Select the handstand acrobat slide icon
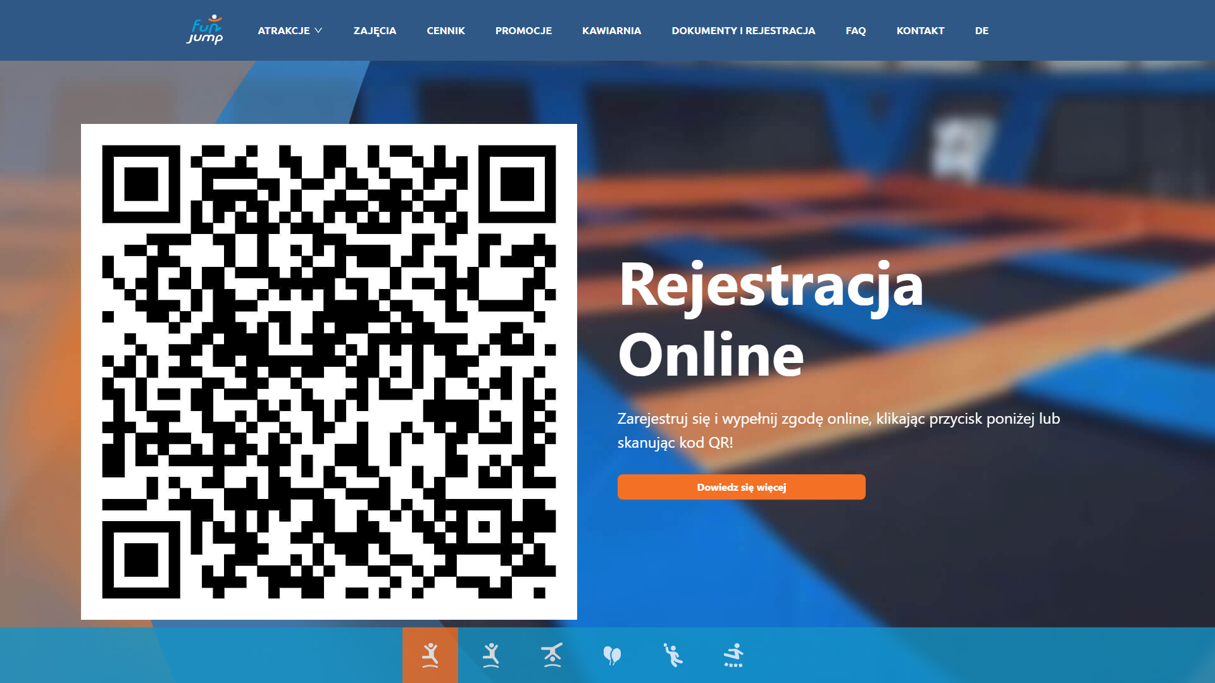1215x683 pixels. click(552, 655)
